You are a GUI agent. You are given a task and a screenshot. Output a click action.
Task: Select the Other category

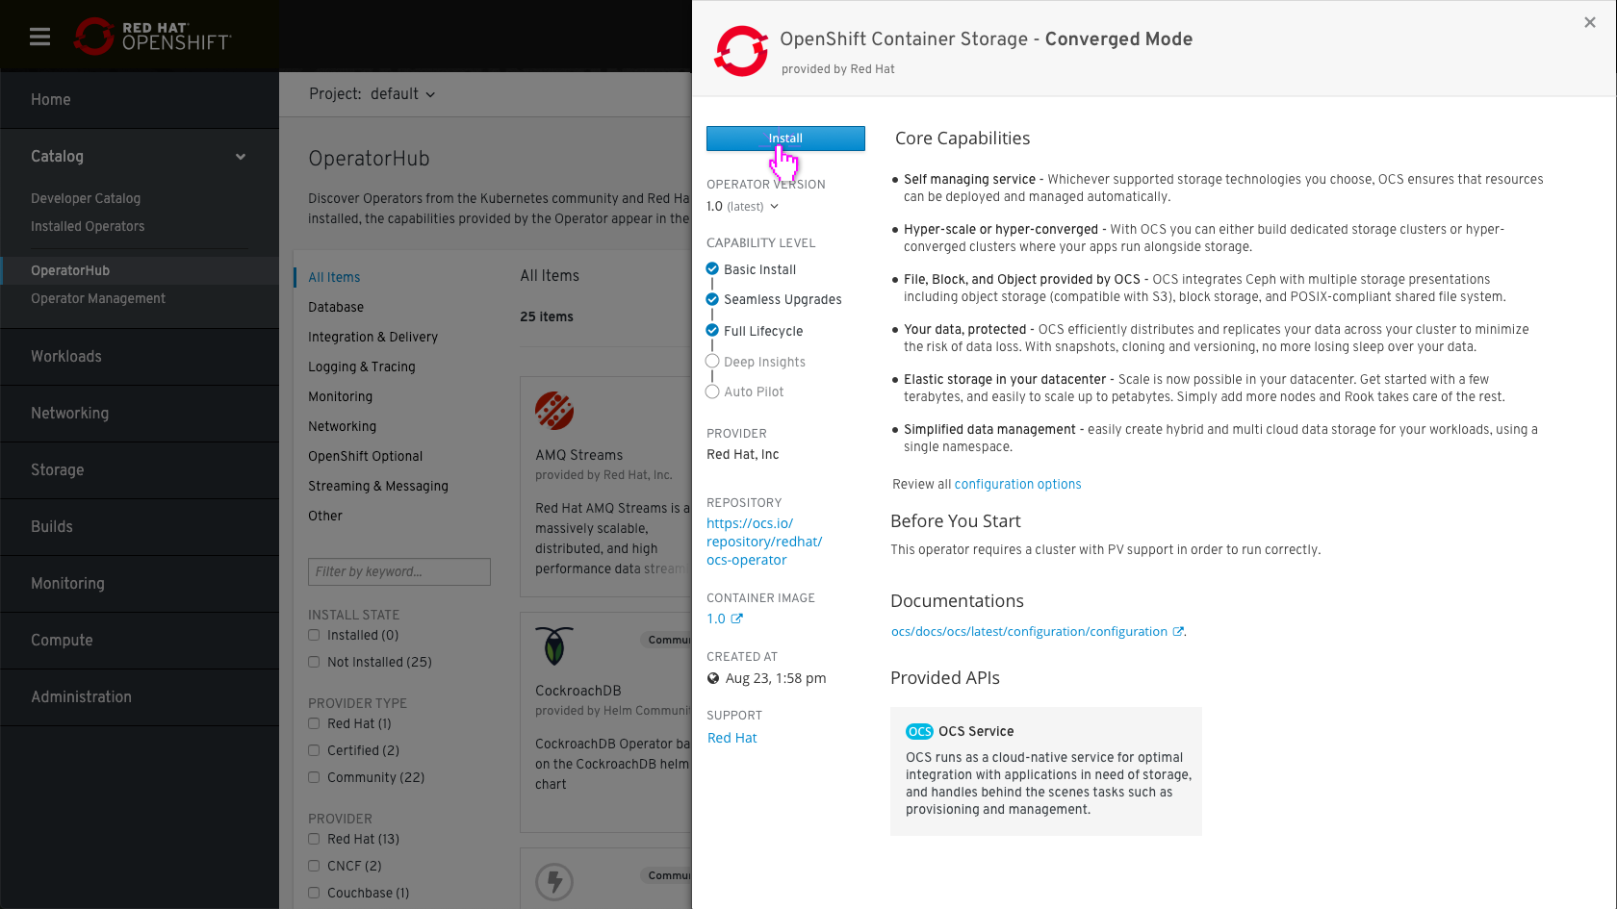pyautogui.click(x=325, y=516)
